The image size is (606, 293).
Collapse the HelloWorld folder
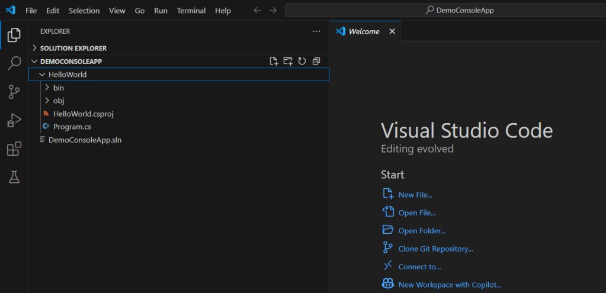click(x=68, y=75)
